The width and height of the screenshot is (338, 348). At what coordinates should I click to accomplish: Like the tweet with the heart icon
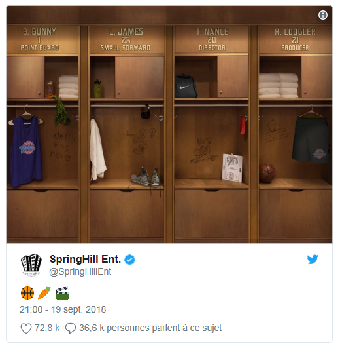click(x=26, y=328)
